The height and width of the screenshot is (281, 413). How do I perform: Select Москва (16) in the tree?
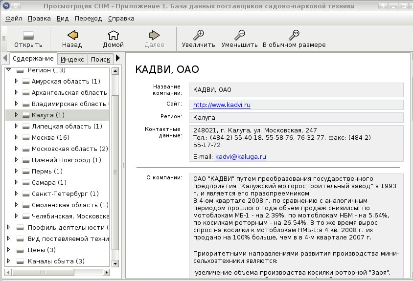point(57,138)
